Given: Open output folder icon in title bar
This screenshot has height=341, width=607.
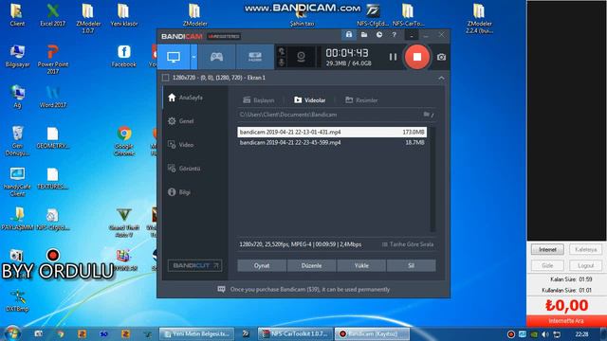Looking at the screenshot, I should coord(364,35).
